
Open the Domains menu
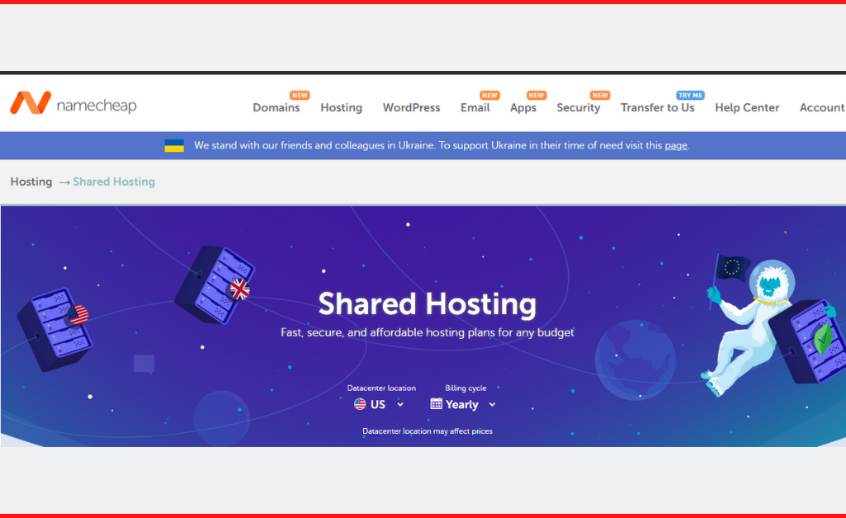point(276,108)
